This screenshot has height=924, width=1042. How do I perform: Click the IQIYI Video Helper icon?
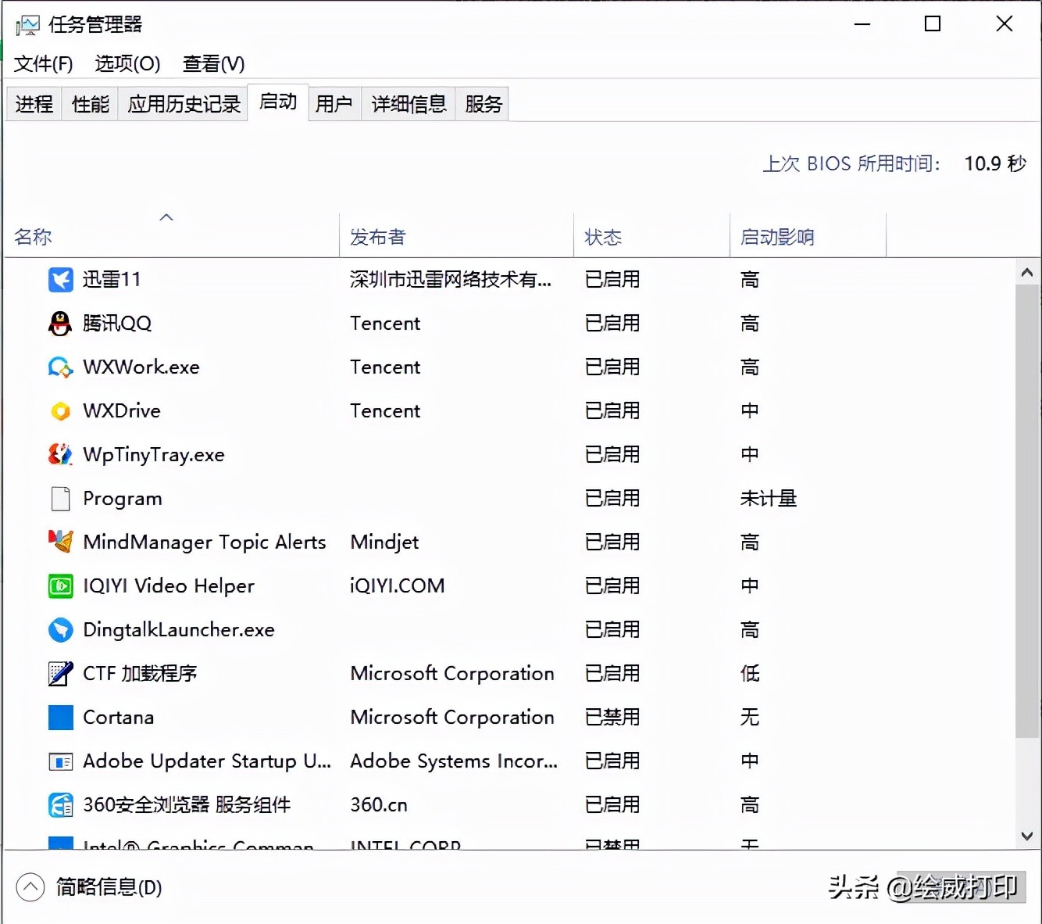tap(60, 586)
